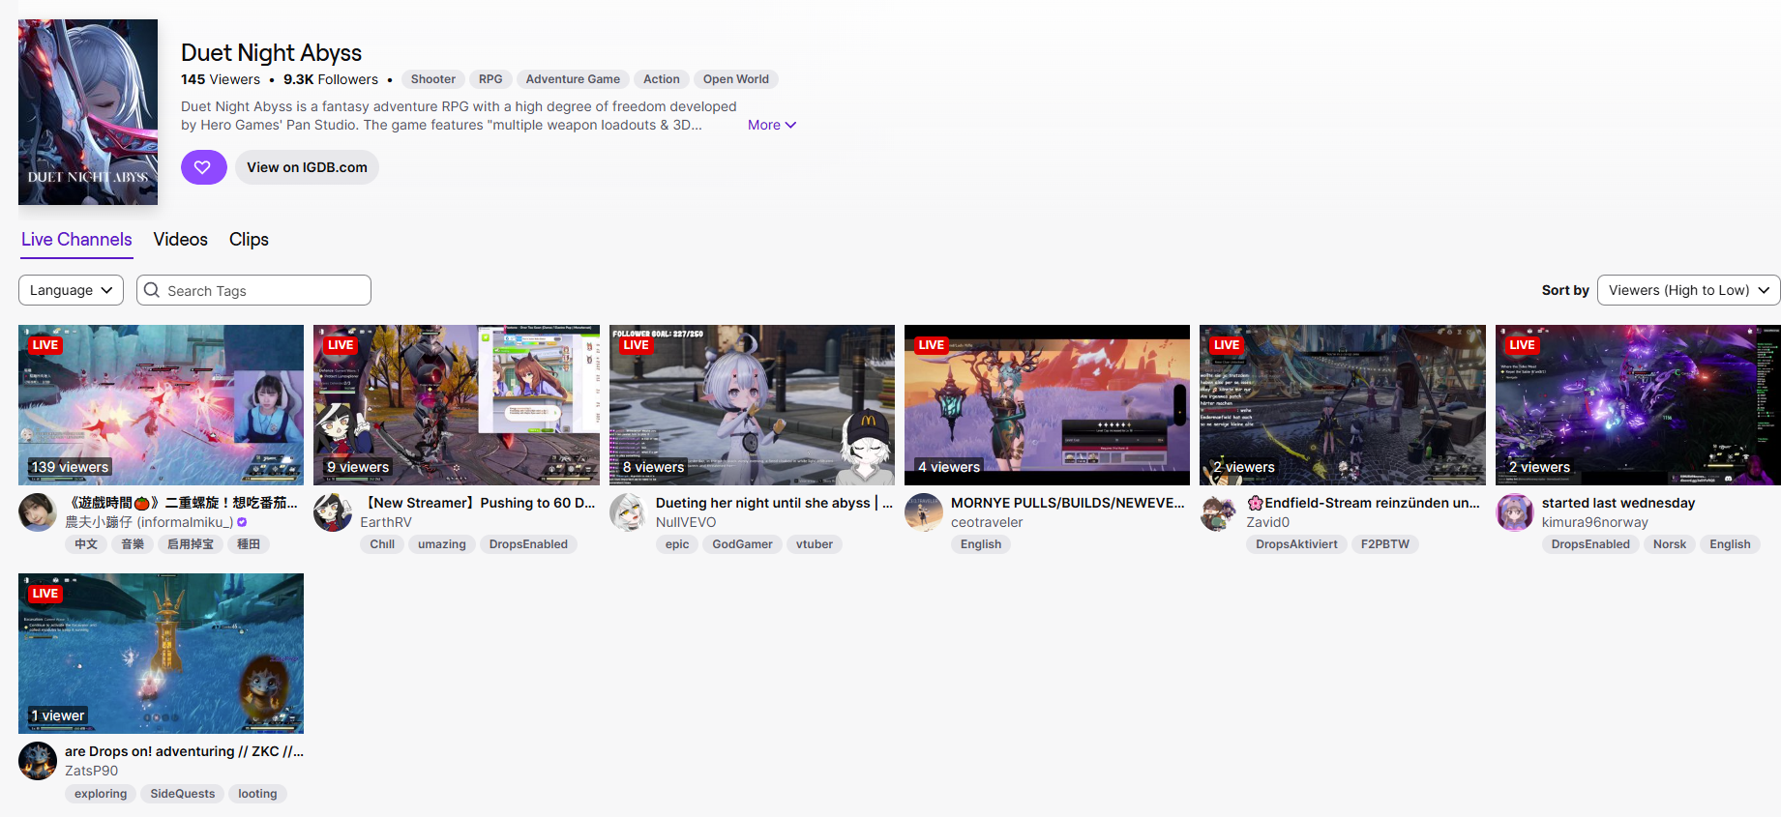This screenshot has height=817, width=1781.
Task: Visit ZatsP90 channel name link
Action: click(92, 771)
